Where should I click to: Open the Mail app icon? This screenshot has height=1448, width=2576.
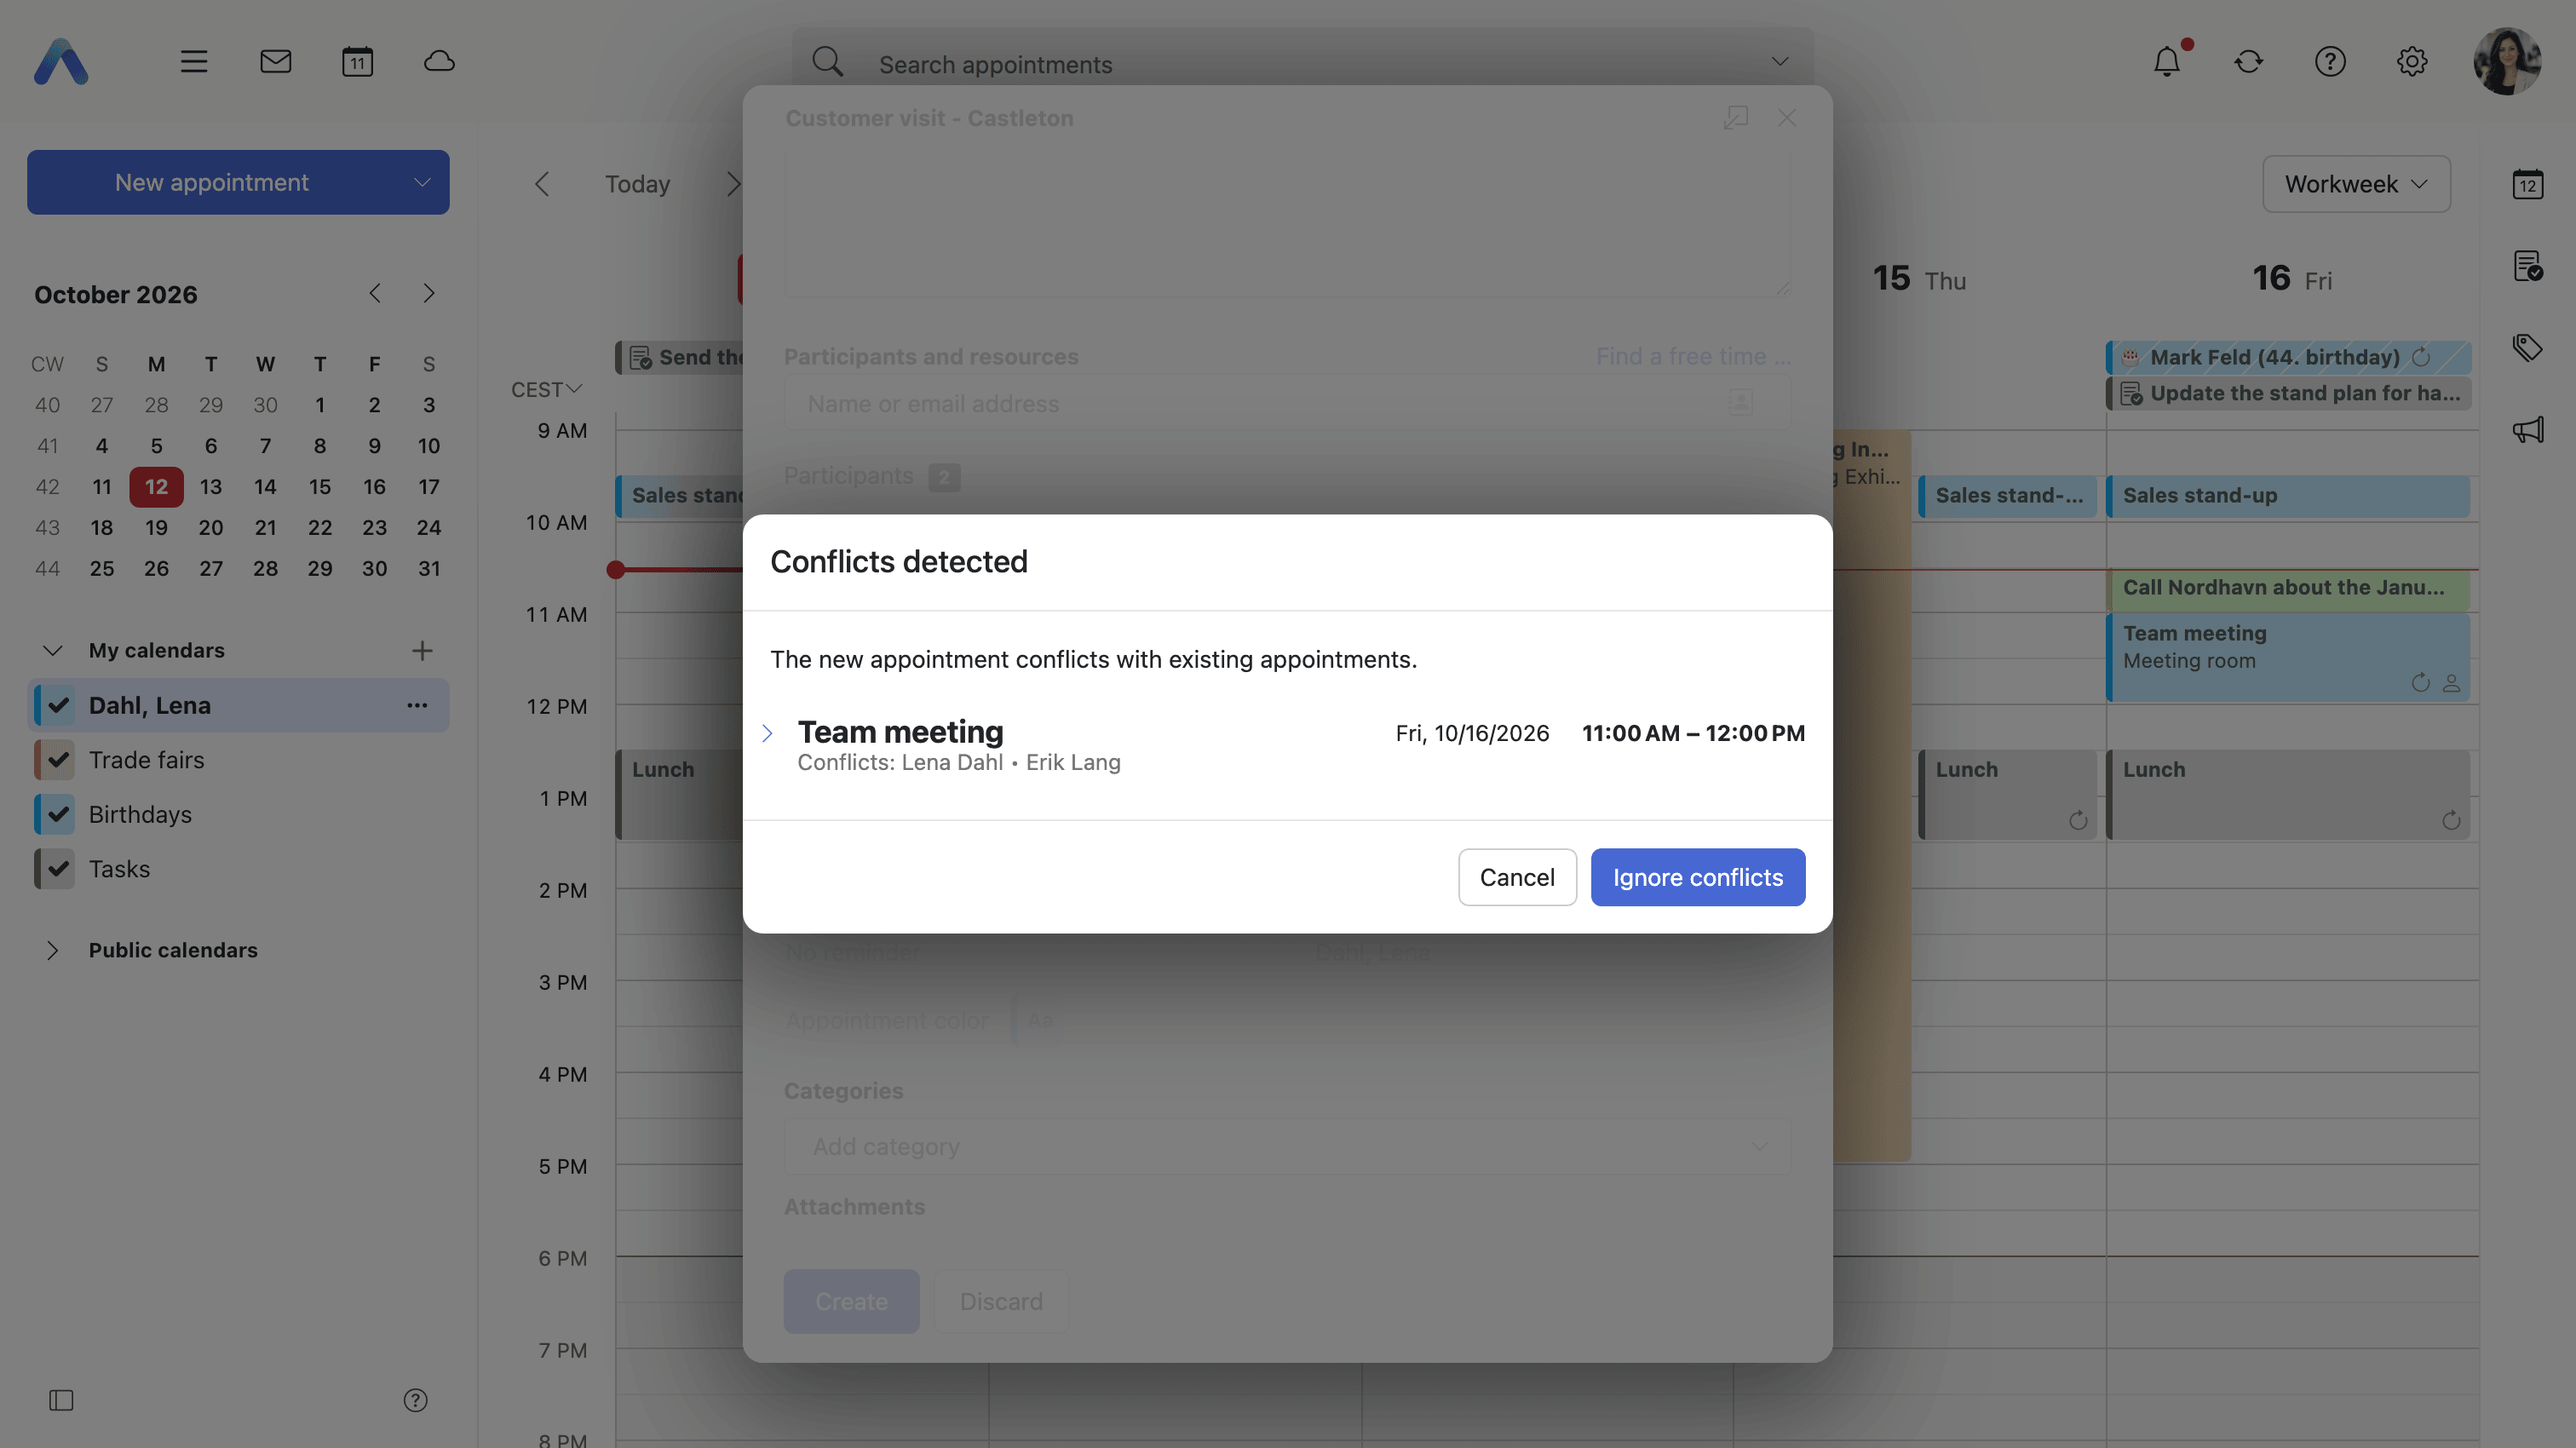(x=275, y=62)
